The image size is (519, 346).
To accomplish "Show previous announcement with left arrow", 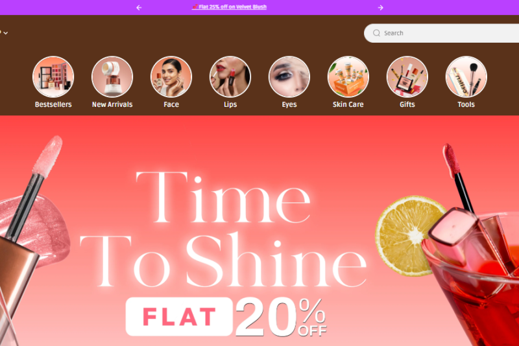I will (139, 8).
